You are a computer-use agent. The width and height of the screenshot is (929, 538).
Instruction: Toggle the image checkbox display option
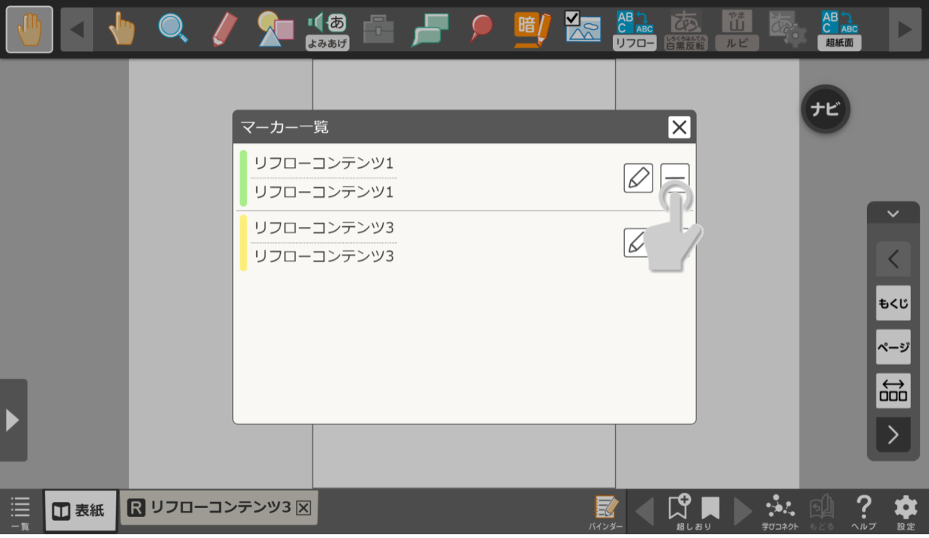[583, 28]
